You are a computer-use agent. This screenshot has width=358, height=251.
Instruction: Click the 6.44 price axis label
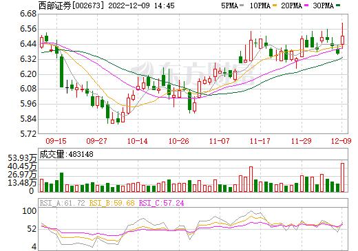(x=28, y=44)
